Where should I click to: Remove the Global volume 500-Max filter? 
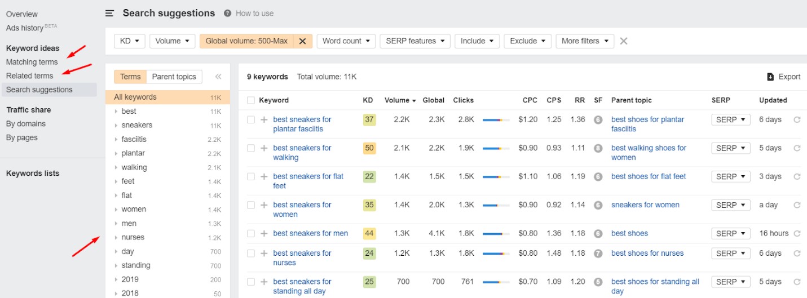302,41
